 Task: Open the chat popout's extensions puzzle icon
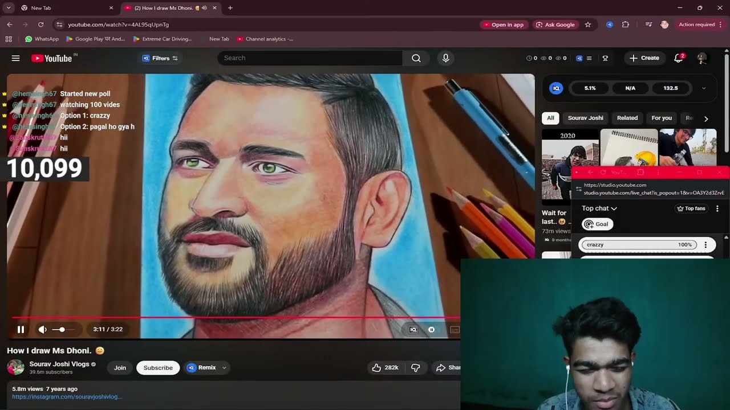click(x=640, y=172)
